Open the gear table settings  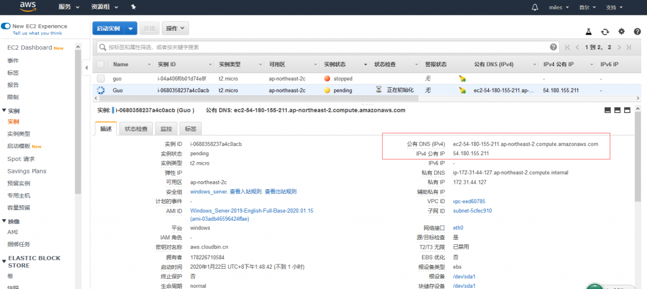621,31
